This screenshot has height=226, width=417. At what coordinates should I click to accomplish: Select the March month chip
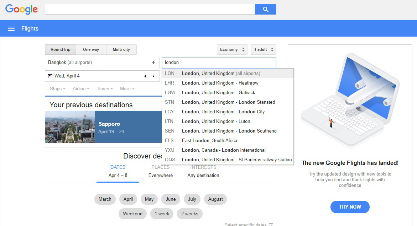click(x=105, y=199)
